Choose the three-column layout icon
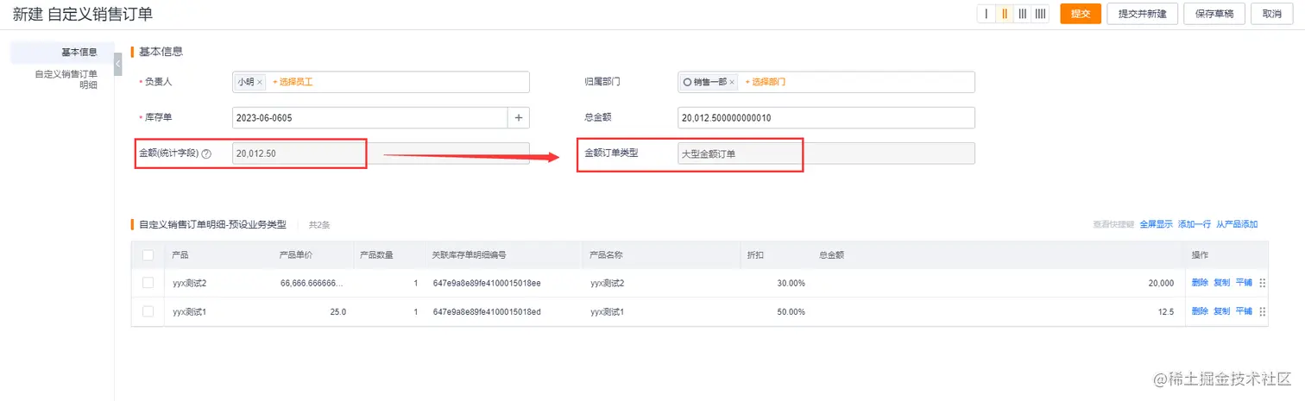1305x401 pixels. click(1022, 14)
